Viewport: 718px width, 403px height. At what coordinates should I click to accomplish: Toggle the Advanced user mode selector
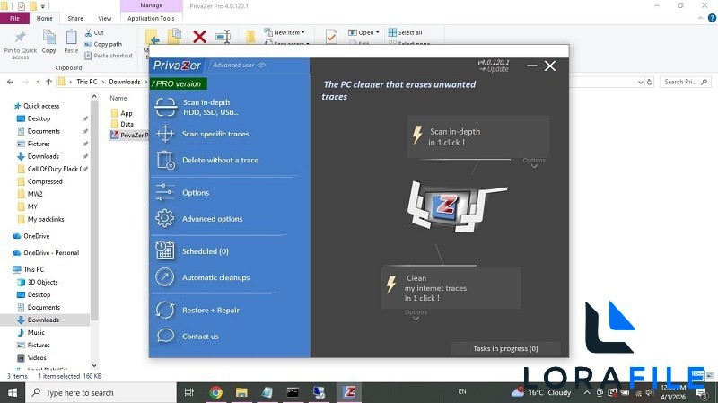pyautogui.click(x=239, y=65)
